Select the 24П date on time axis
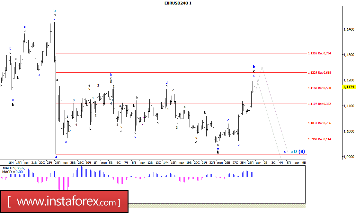This screenshot has width=356, height=213. point(58,162)
